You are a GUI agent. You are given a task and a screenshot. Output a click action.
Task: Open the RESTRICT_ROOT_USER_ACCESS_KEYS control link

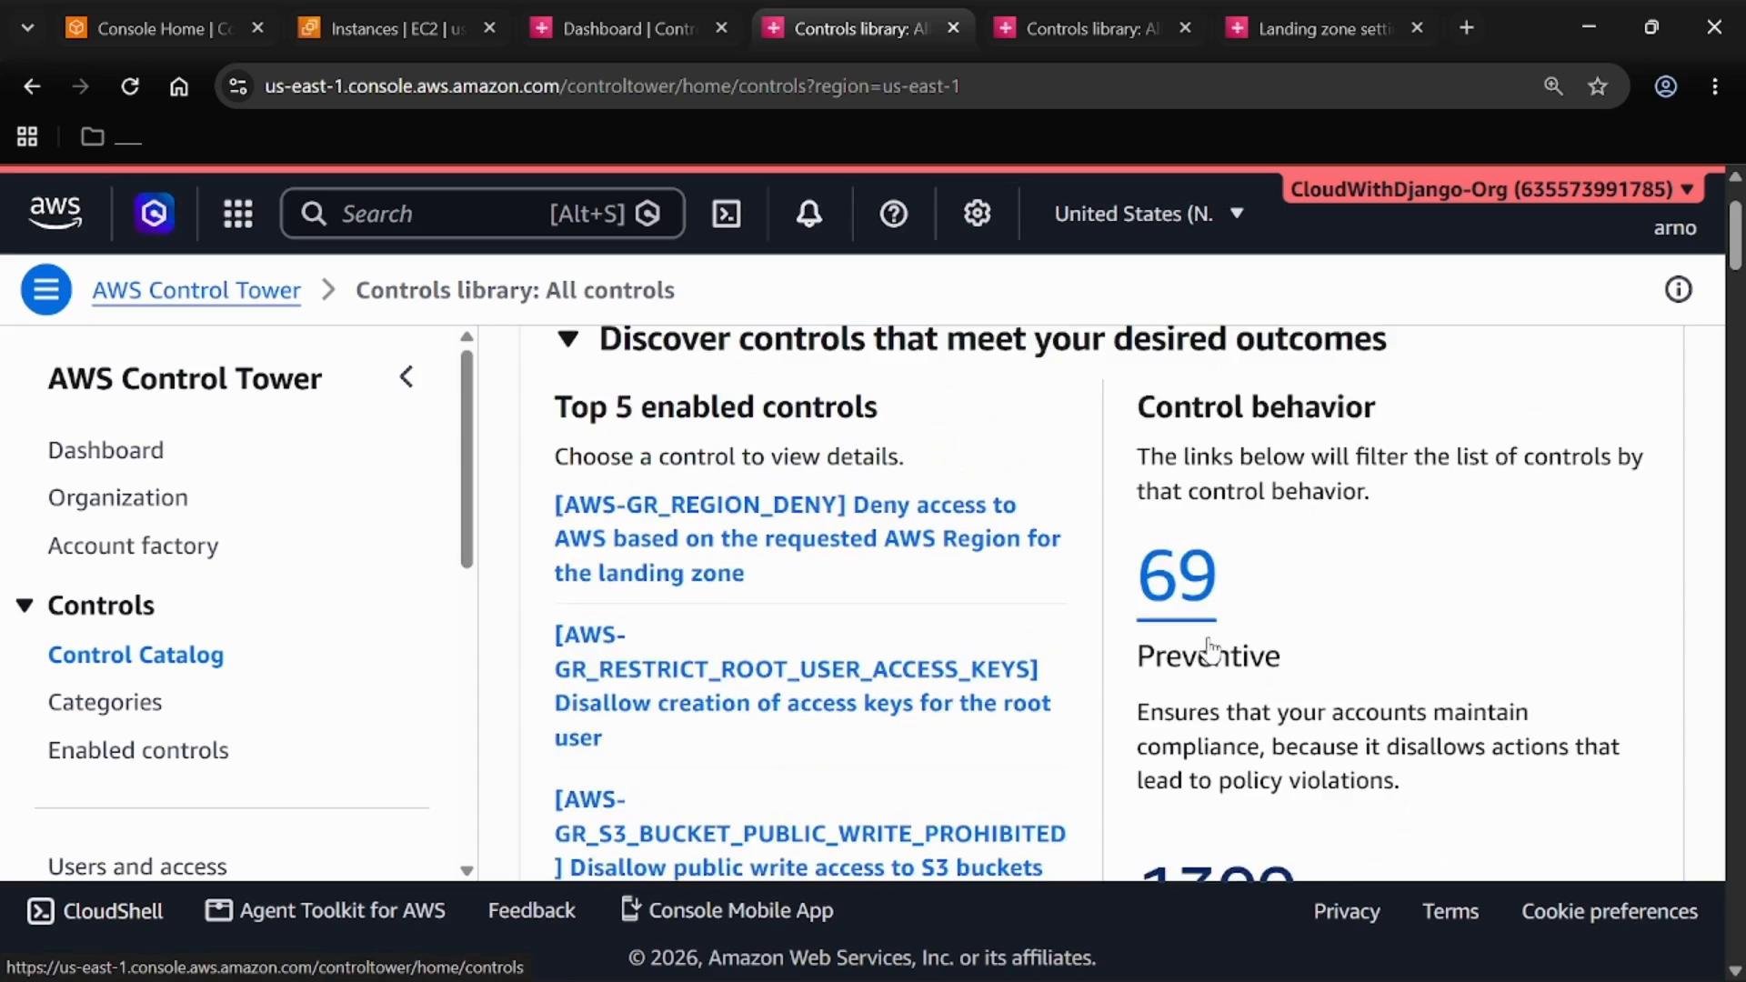(803, 686)
